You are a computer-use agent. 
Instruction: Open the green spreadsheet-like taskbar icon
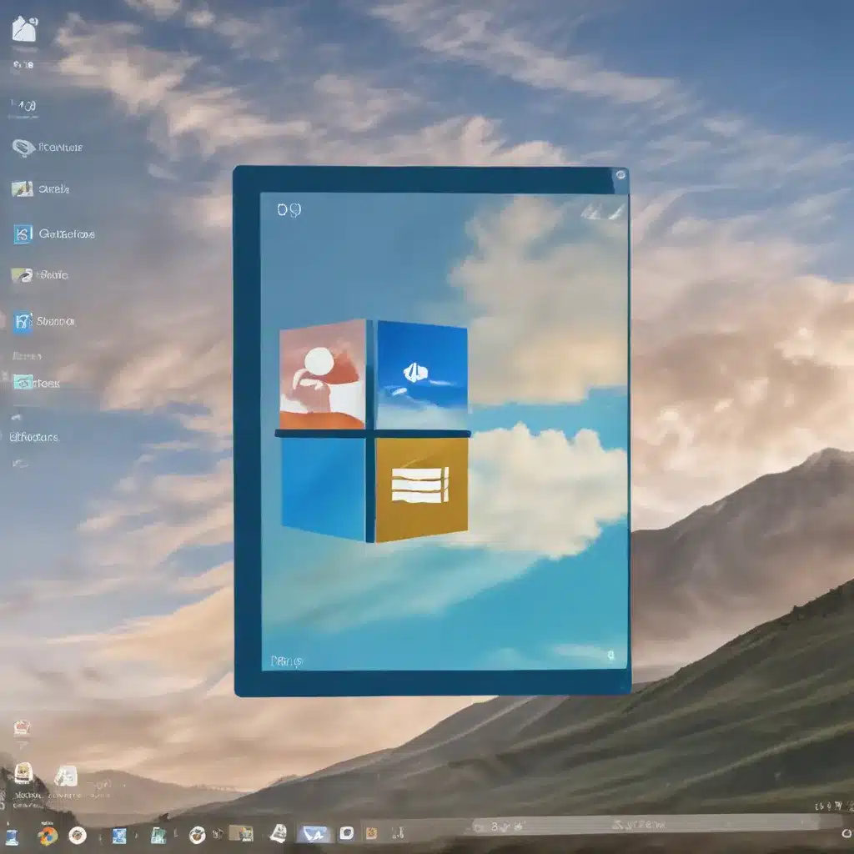(x=158, y=836)
